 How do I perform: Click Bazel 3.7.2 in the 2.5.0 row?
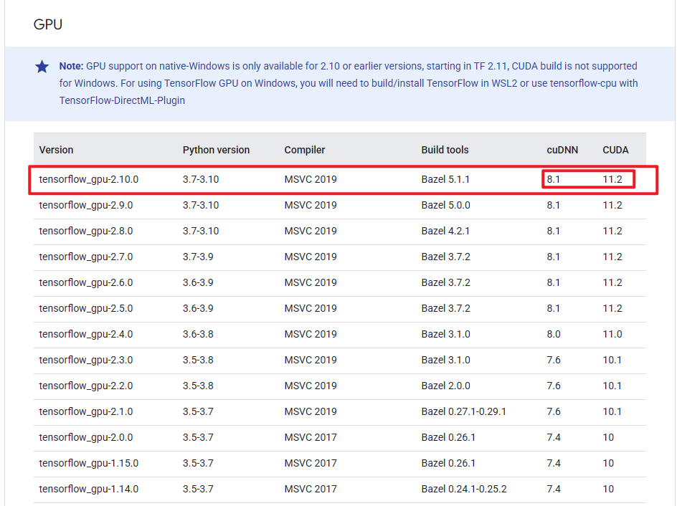445,308
